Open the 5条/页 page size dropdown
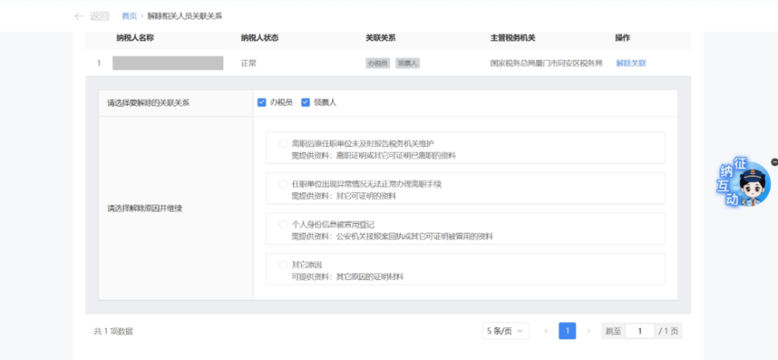This screenshot has width=778, height=360. click(505, 330)
